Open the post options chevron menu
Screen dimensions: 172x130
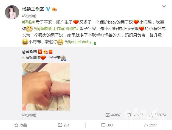pyautogui.click(x=164, y=6)
